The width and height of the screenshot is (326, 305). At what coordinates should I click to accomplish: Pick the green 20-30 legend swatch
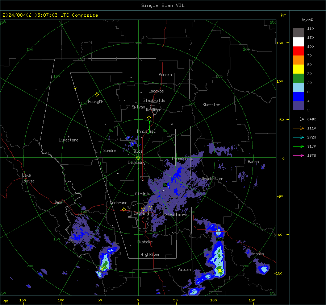[x=298, y=78]
